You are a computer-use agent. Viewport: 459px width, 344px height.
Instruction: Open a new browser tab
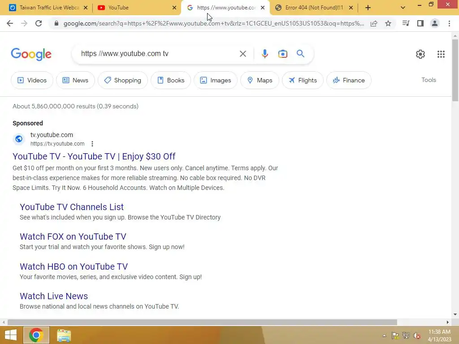(x=368, y=8)
